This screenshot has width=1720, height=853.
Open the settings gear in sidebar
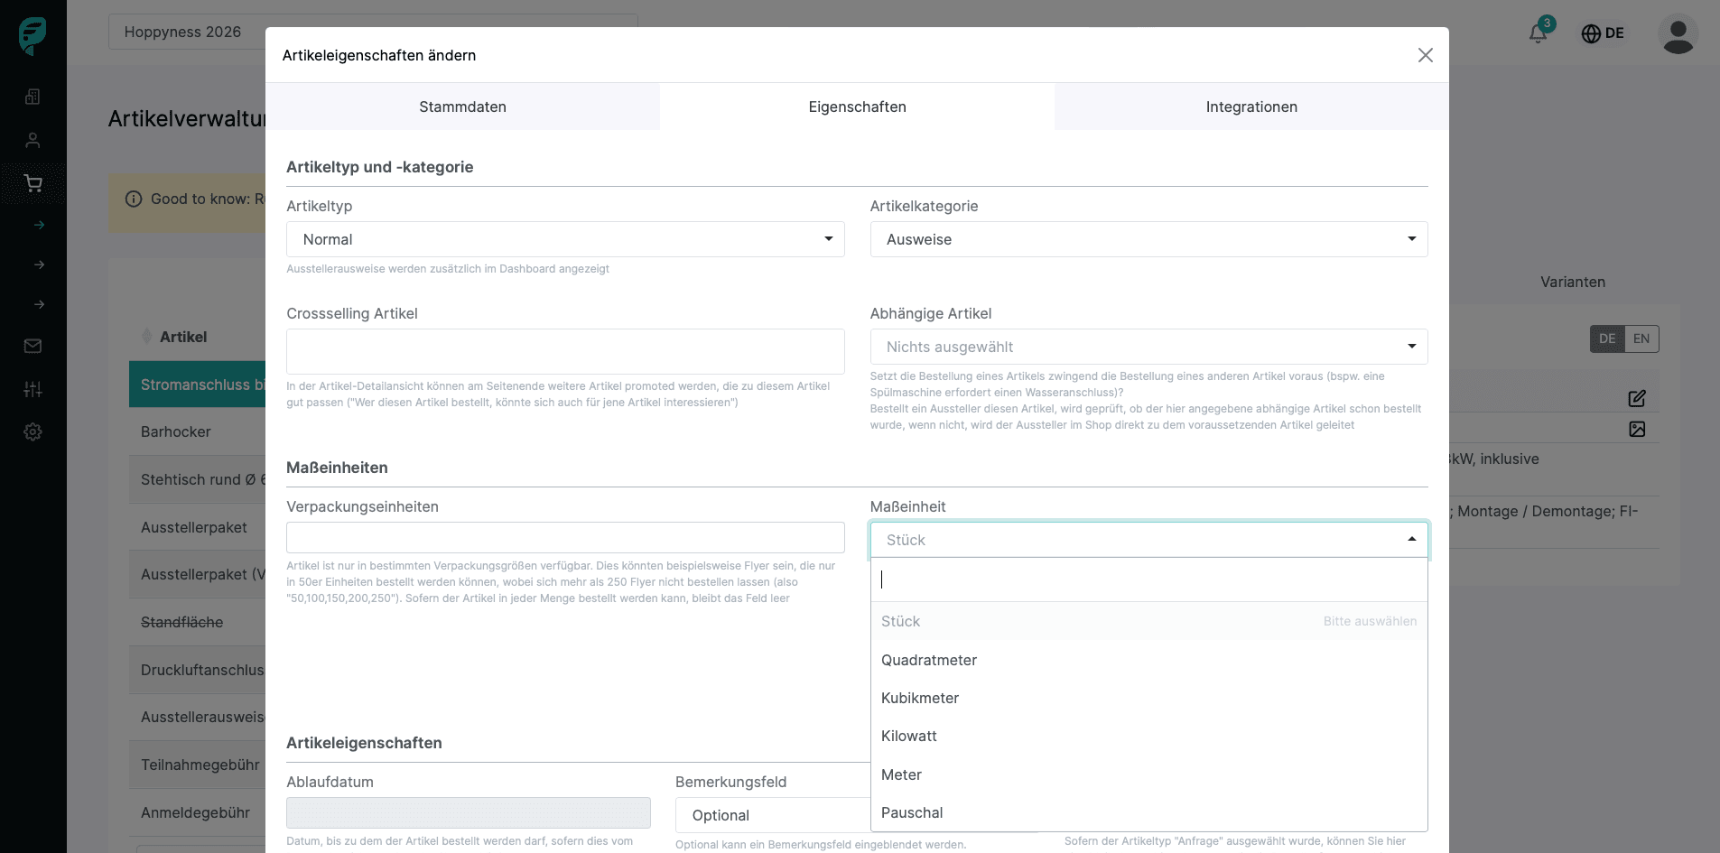33,432
